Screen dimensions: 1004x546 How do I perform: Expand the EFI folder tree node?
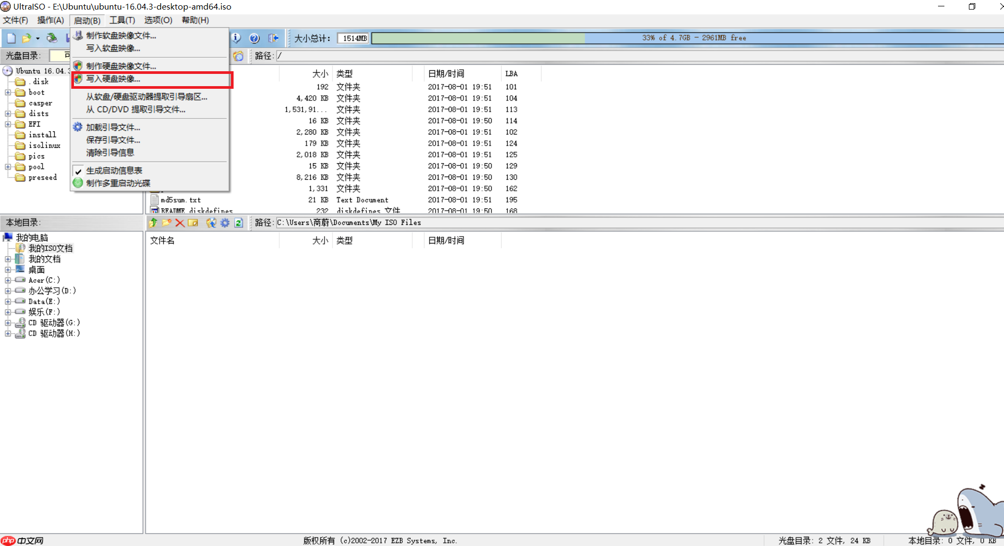[x=8, y=124]
